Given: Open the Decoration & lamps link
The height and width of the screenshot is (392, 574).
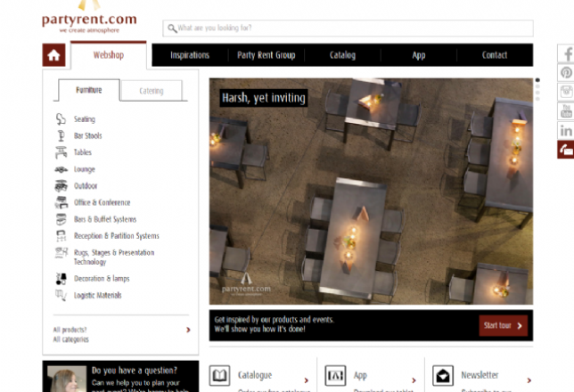Looking at the screenshot, I should tap(102, 279).
